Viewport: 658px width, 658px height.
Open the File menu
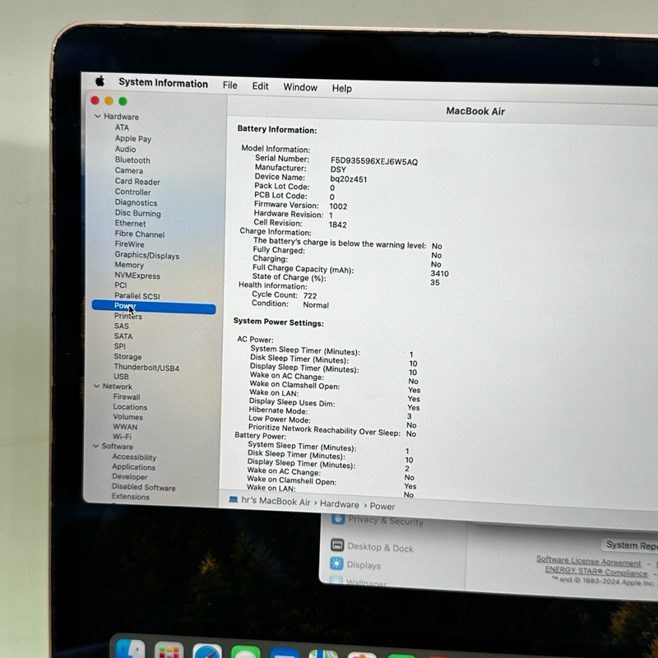(230, 86)
